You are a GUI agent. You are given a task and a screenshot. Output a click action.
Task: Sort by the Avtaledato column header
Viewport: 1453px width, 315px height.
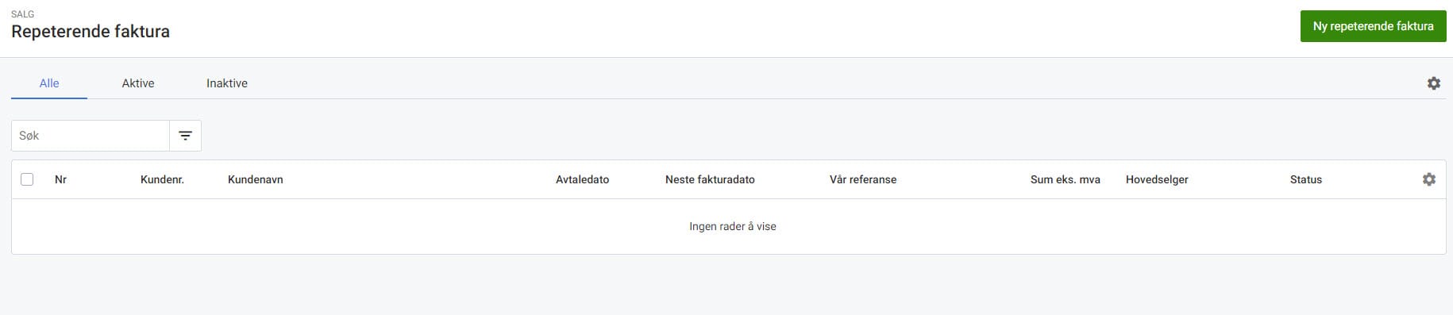582,179
